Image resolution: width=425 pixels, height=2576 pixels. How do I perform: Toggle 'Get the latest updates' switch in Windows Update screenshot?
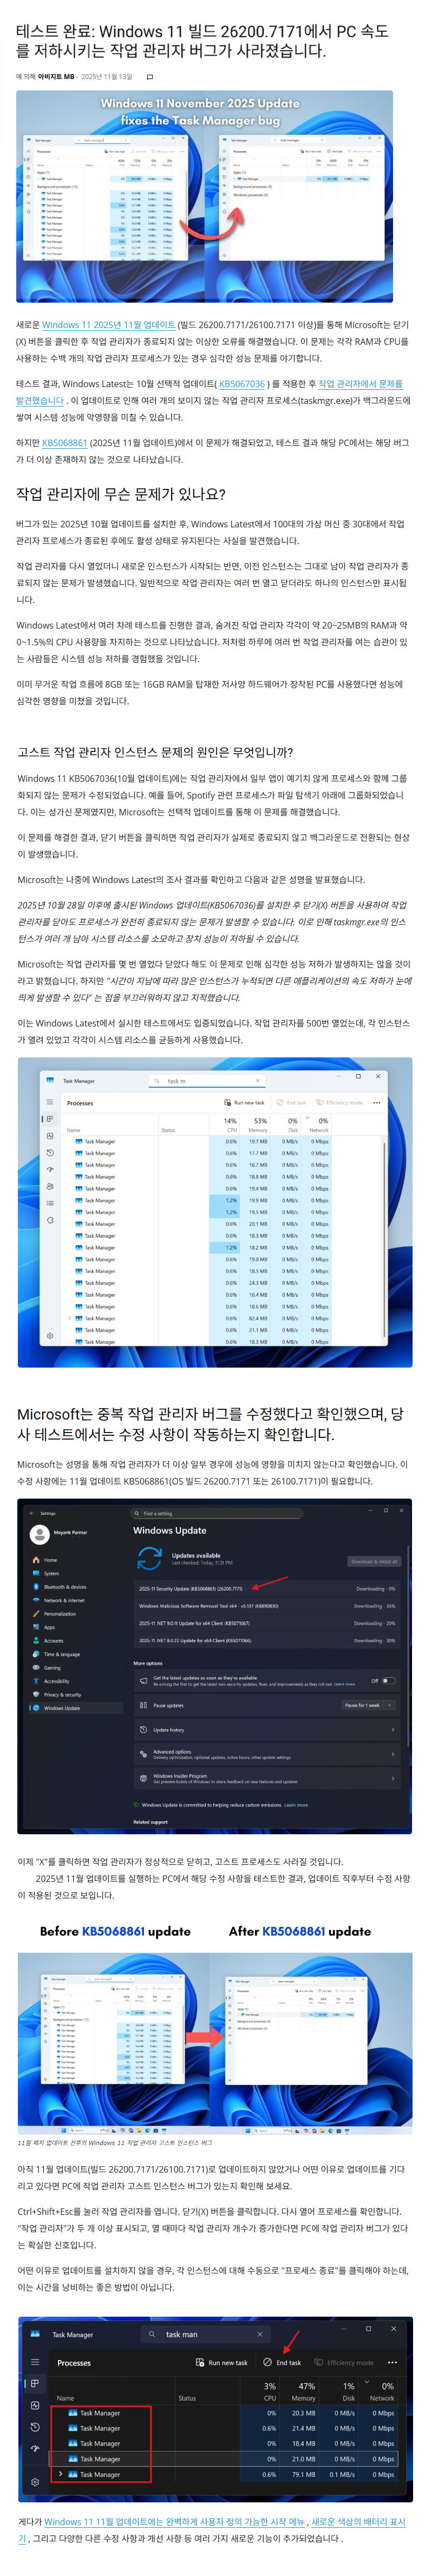coord(388,1681)
